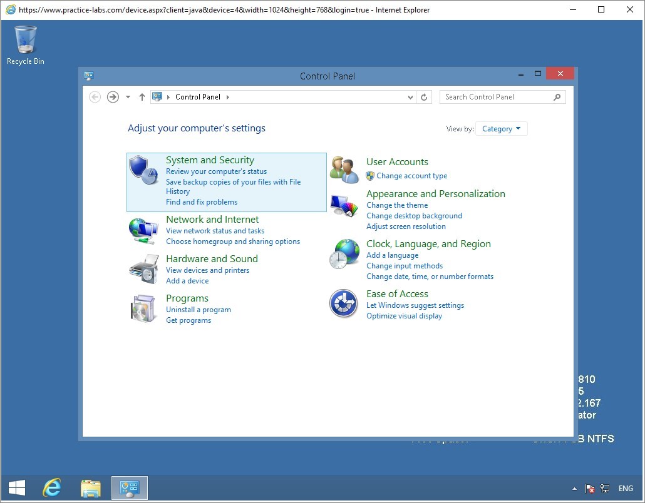
Task: Open the View by Category dropdown
Action: pos(502,129)
